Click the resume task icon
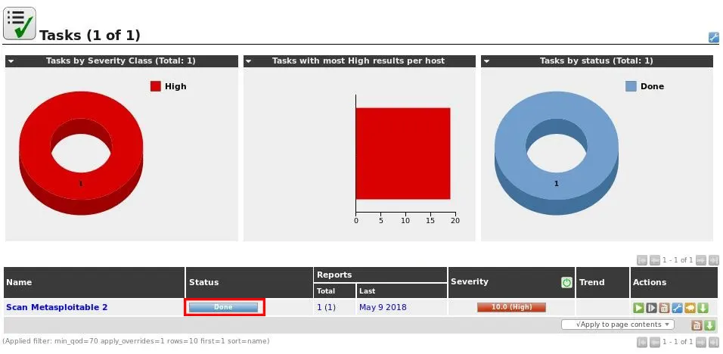Viewport: 723px width, 354px height. point(651,308)
